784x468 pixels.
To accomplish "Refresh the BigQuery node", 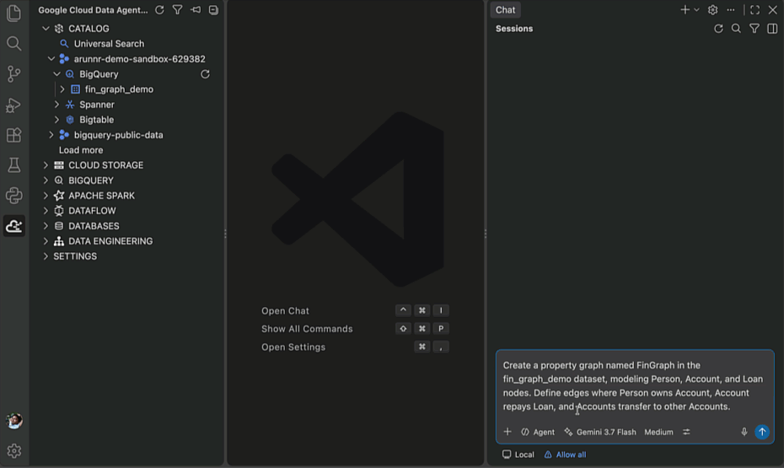I will [205, 74].
